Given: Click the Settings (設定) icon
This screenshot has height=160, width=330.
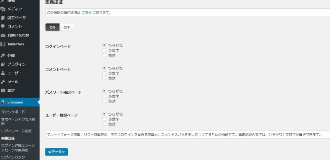Looking at the screenshot, I should click(3, 90).
